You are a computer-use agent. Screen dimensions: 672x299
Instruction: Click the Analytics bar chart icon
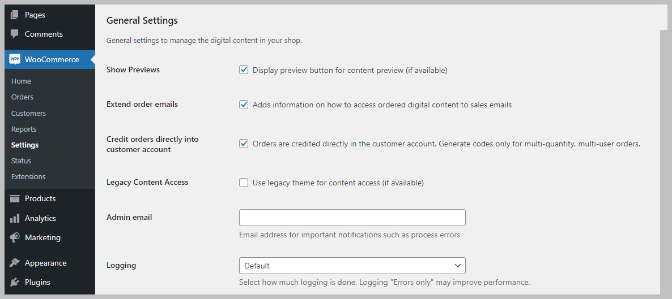click(x=15, y=218)
